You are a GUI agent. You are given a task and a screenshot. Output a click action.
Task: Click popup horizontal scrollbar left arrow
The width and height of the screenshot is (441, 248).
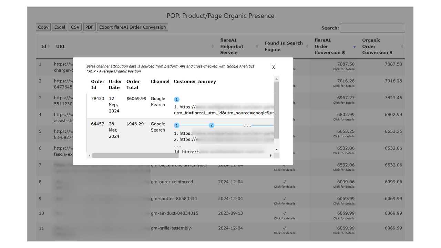(90, 156)
